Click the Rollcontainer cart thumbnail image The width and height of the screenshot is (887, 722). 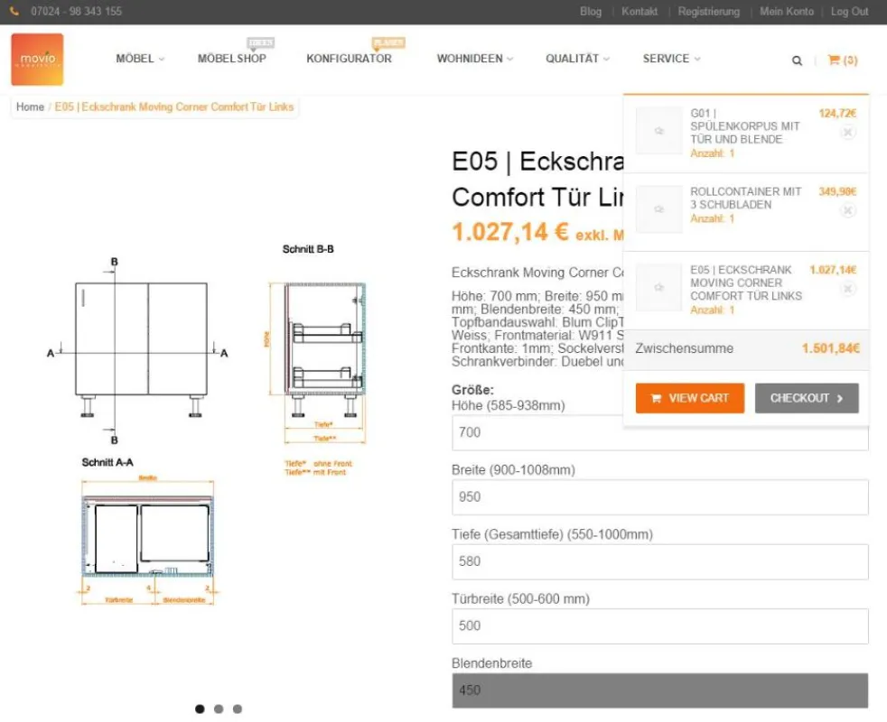click(x=658, y=209)
